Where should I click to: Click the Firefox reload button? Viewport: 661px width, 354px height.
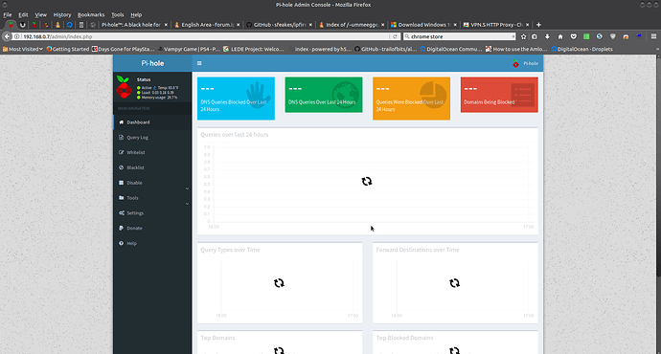395,36
